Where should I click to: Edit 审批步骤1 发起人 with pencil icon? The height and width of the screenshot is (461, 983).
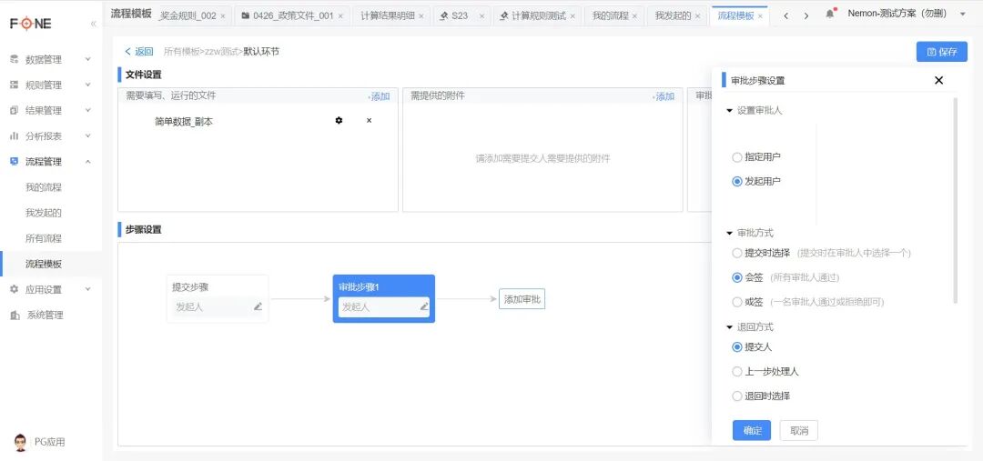pyautogui.click(x=424, y=307)
